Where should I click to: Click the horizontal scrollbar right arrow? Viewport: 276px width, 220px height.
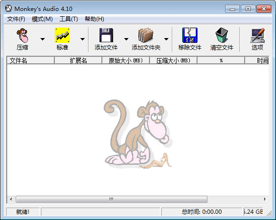point(265,199)
